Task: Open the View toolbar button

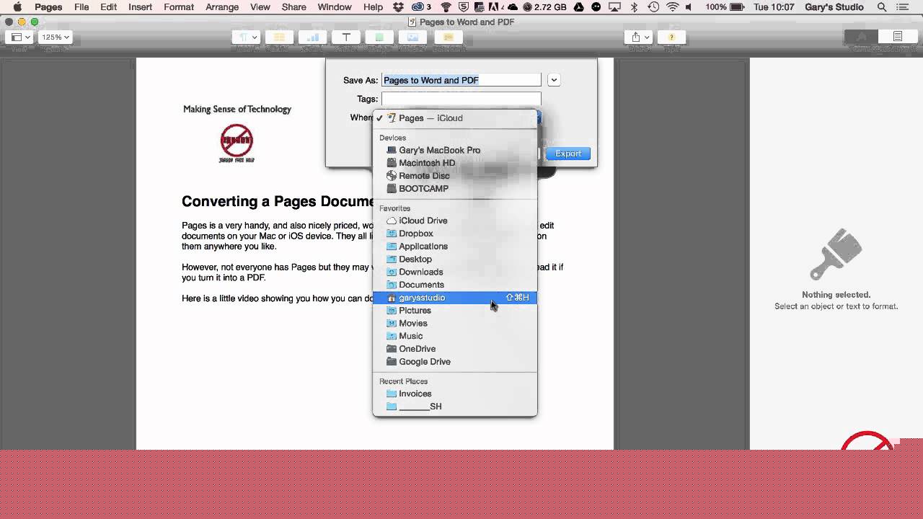Action: pyautogui.click(x=21, y=37)
